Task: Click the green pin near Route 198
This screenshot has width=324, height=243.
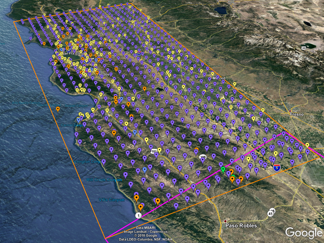Action: pyautogui.click(x=223, y=169)
